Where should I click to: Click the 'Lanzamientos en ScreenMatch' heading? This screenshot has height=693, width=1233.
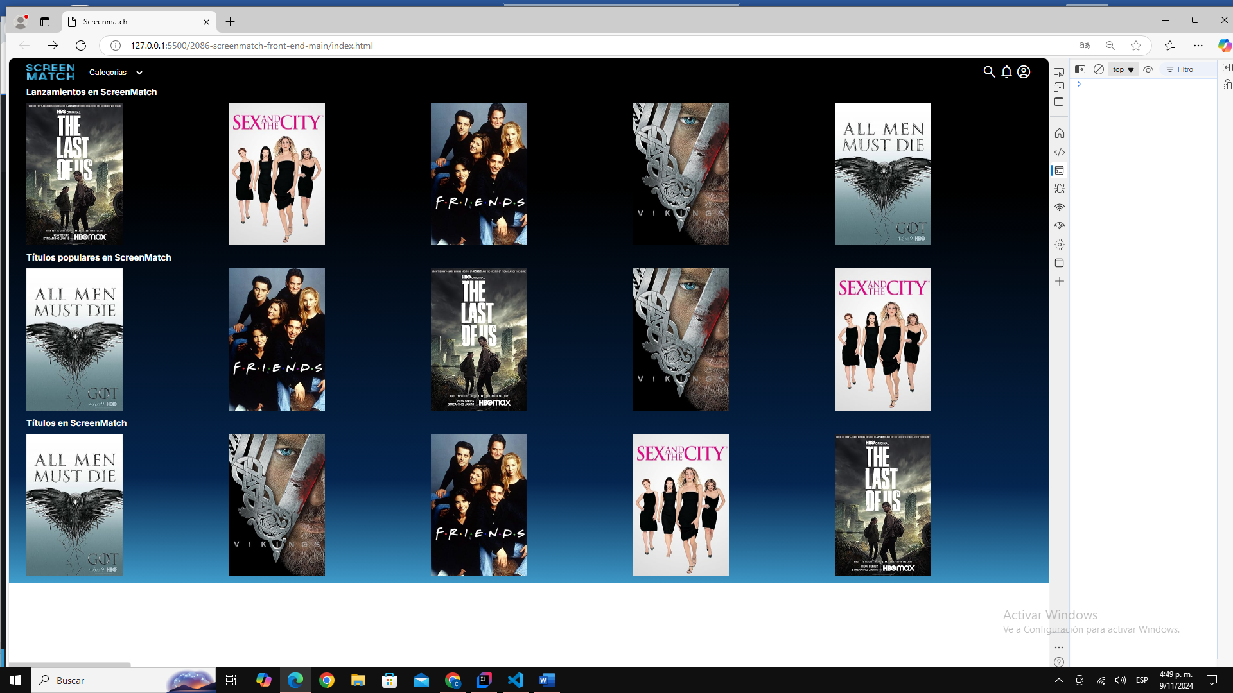(91, 92)
